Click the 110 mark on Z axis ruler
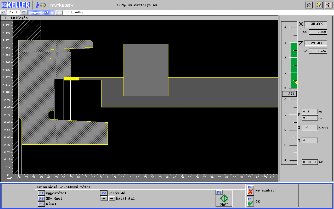Viewport: 334px width, 209px height. pyautogui.click(x=272, y=177)
